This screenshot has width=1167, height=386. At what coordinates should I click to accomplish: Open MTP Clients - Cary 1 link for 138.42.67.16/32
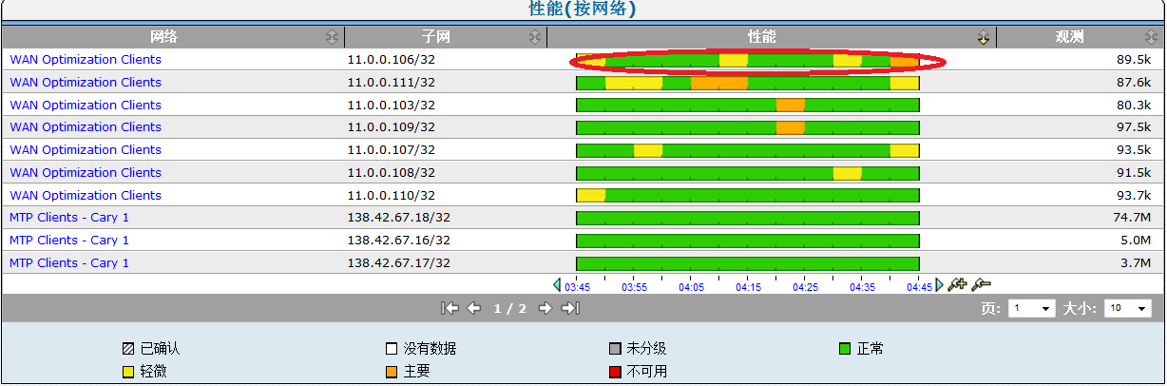point(69,241)
